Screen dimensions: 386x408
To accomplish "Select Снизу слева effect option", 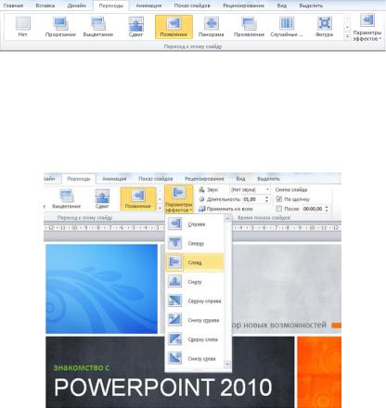I will click(194, 359).
